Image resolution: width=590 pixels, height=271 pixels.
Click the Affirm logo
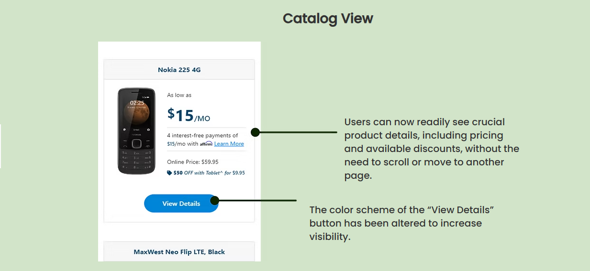point(206,144)
